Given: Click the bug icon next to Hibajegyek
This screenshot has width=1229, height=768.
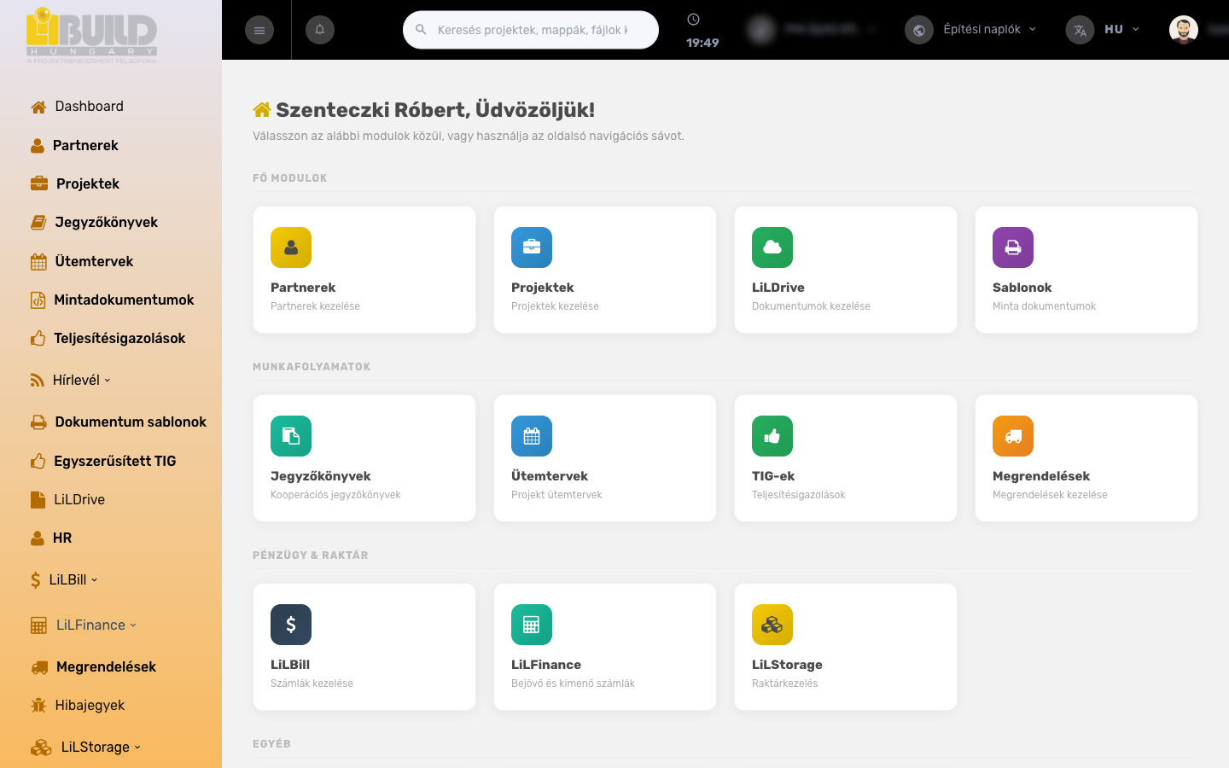Looking at the screenshot, I should 38,705.
